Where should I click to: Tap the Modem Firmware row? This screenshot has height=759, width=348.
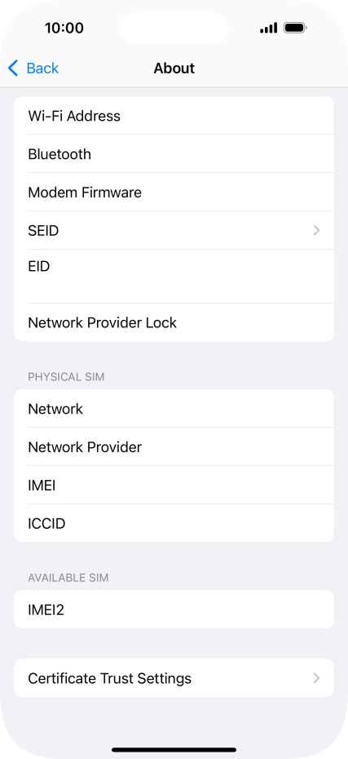(x=174, y=192)
